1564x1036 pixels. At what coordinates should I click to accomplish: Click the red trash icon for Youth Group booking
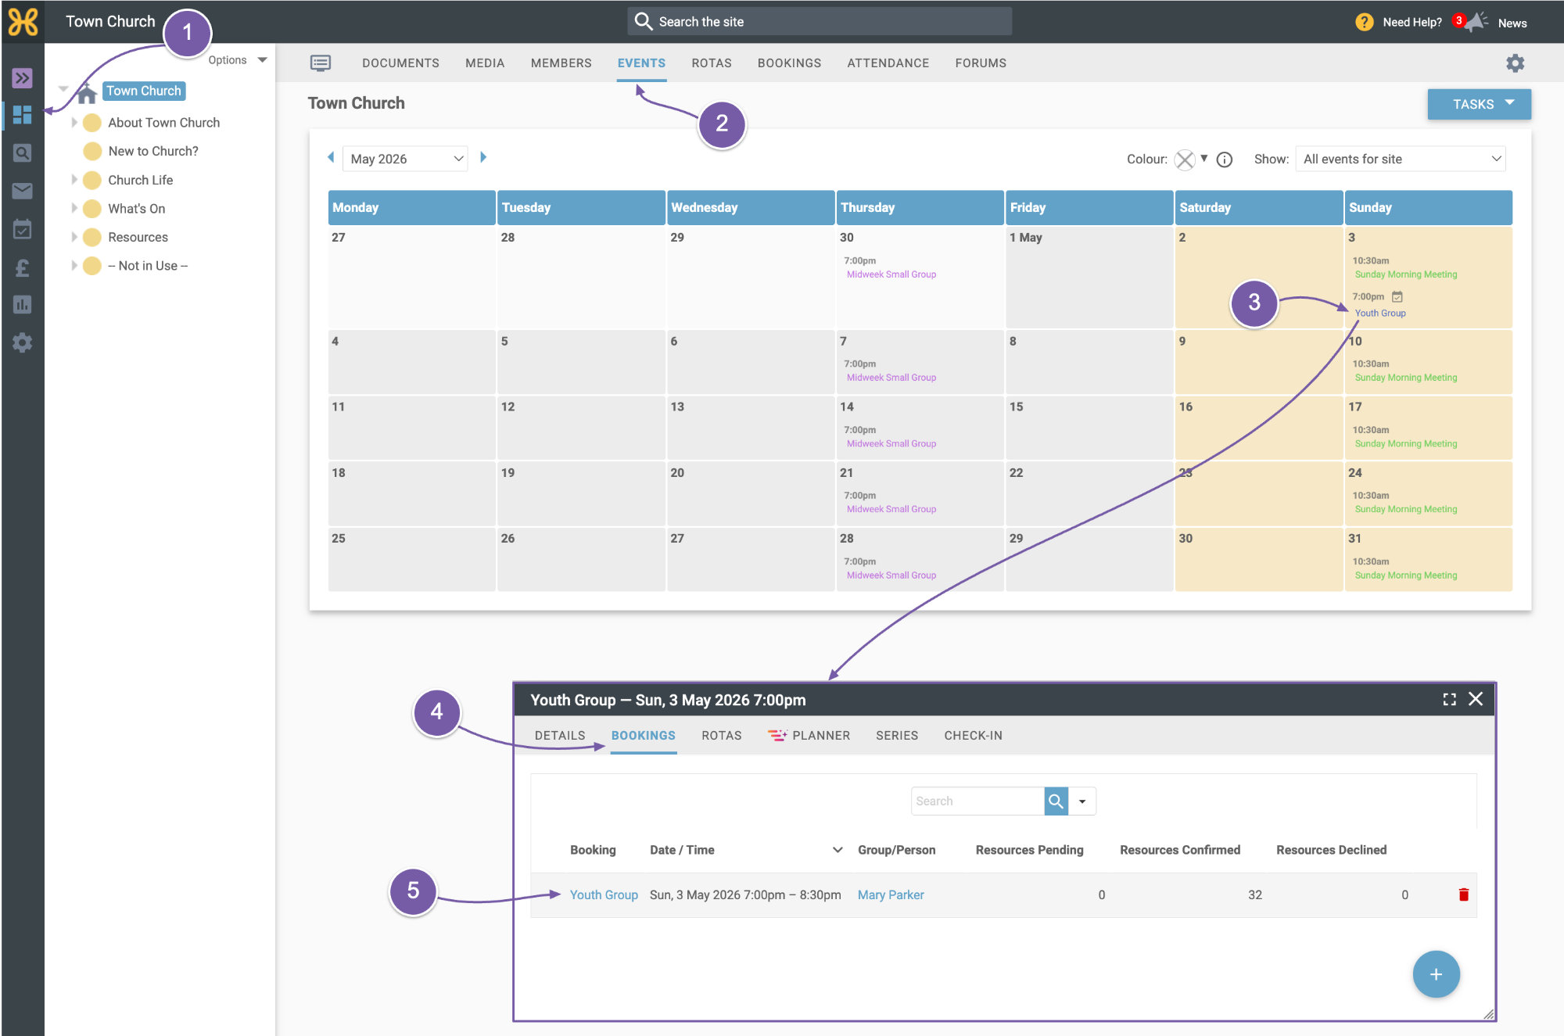point(1463,894)
